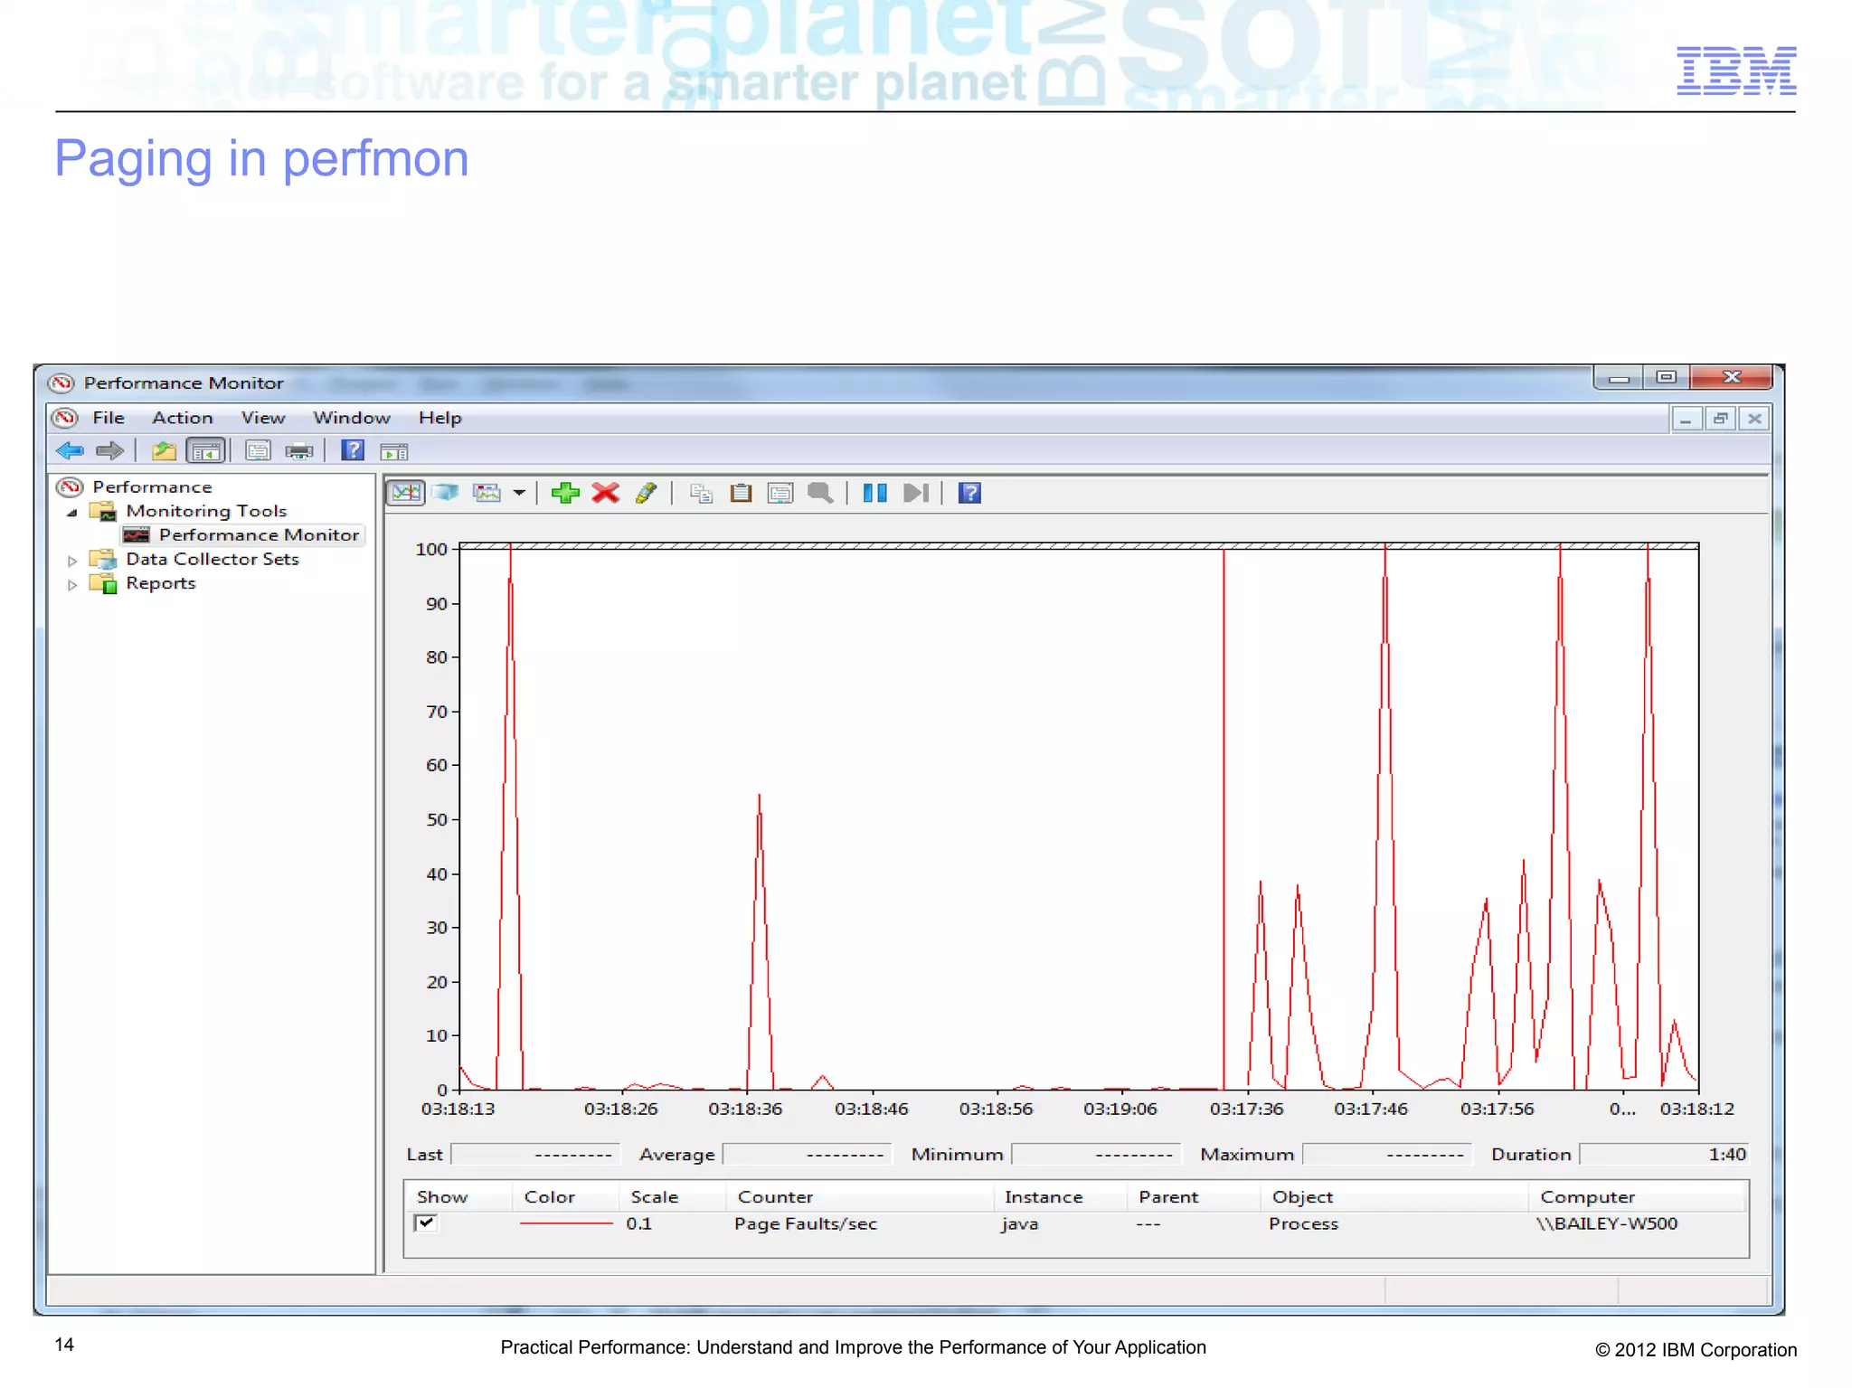Open the View menu

tap(263, 418)
